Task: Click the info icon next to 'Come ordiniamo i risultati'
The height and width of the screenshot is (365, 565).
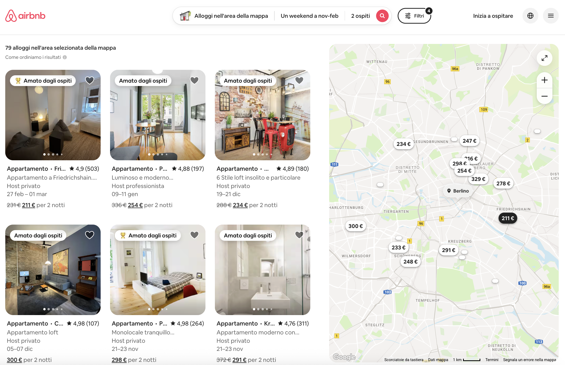Action: (x=65, y=57)
